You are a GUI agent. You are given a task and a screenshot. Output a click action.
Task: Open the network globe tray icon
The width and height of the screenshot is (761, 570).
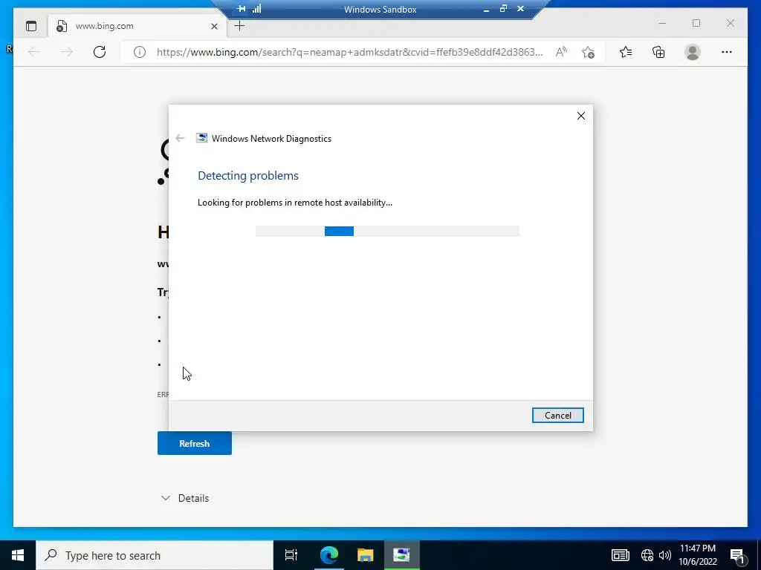point(647,555)
